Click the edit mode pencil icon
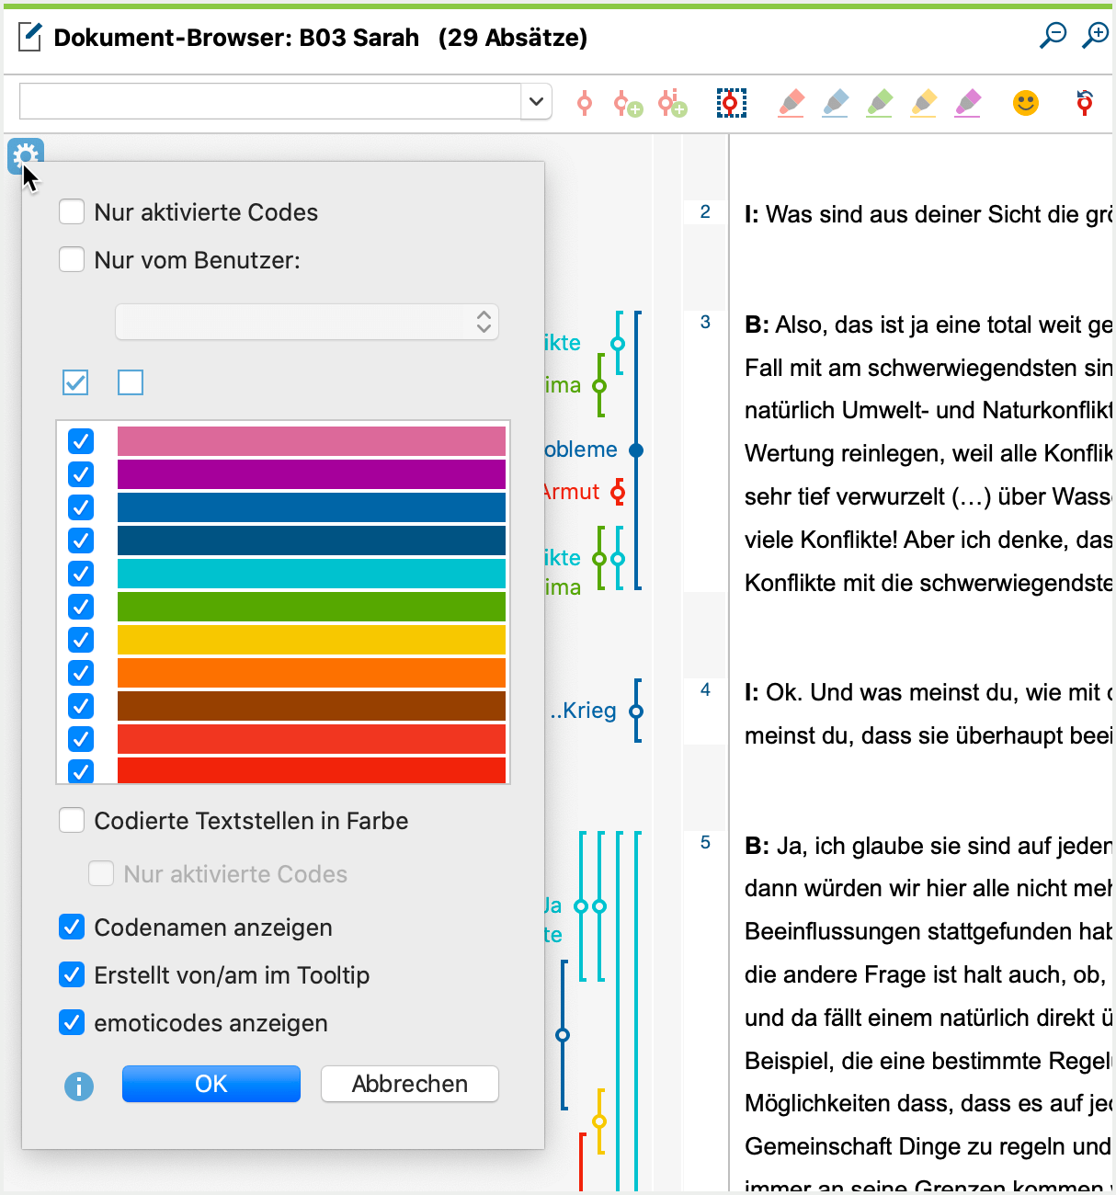Image resolution: width=1116 pixels, height=1195 pixels. pyautogui.click(x=29, y=38)
